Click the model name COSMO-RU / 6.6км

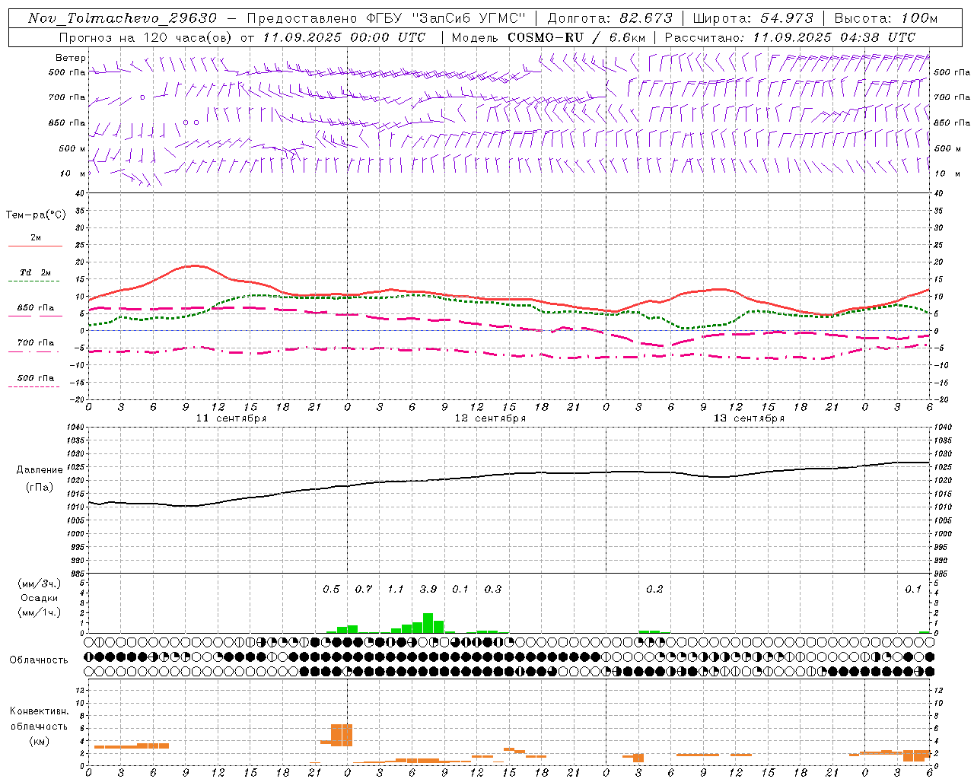(x=577, y=37)
